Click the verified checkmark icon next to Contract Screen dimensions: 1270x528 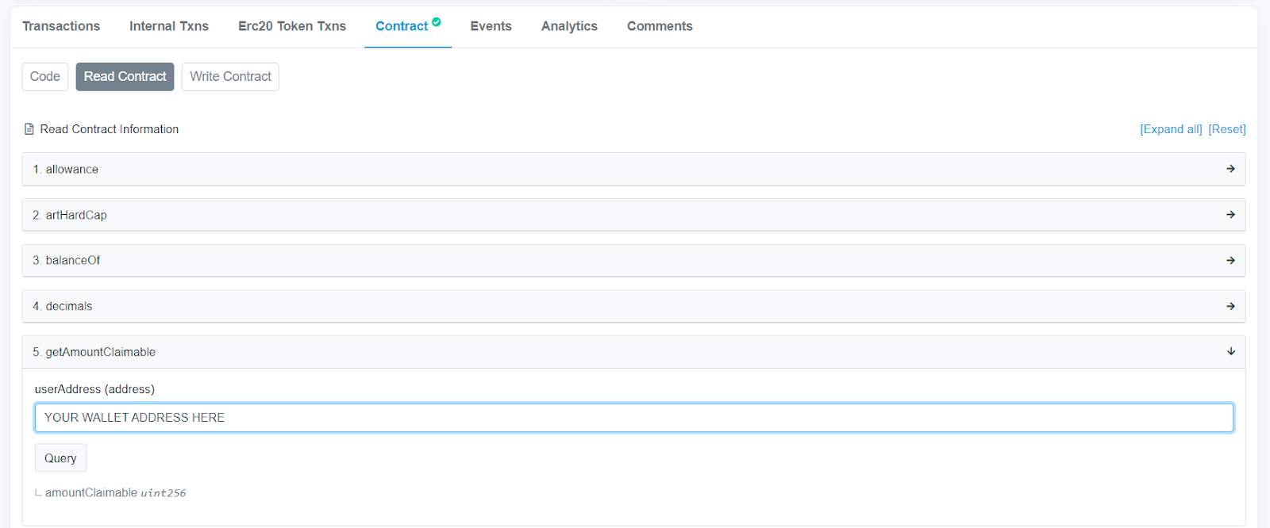click(x=437, y=22)
